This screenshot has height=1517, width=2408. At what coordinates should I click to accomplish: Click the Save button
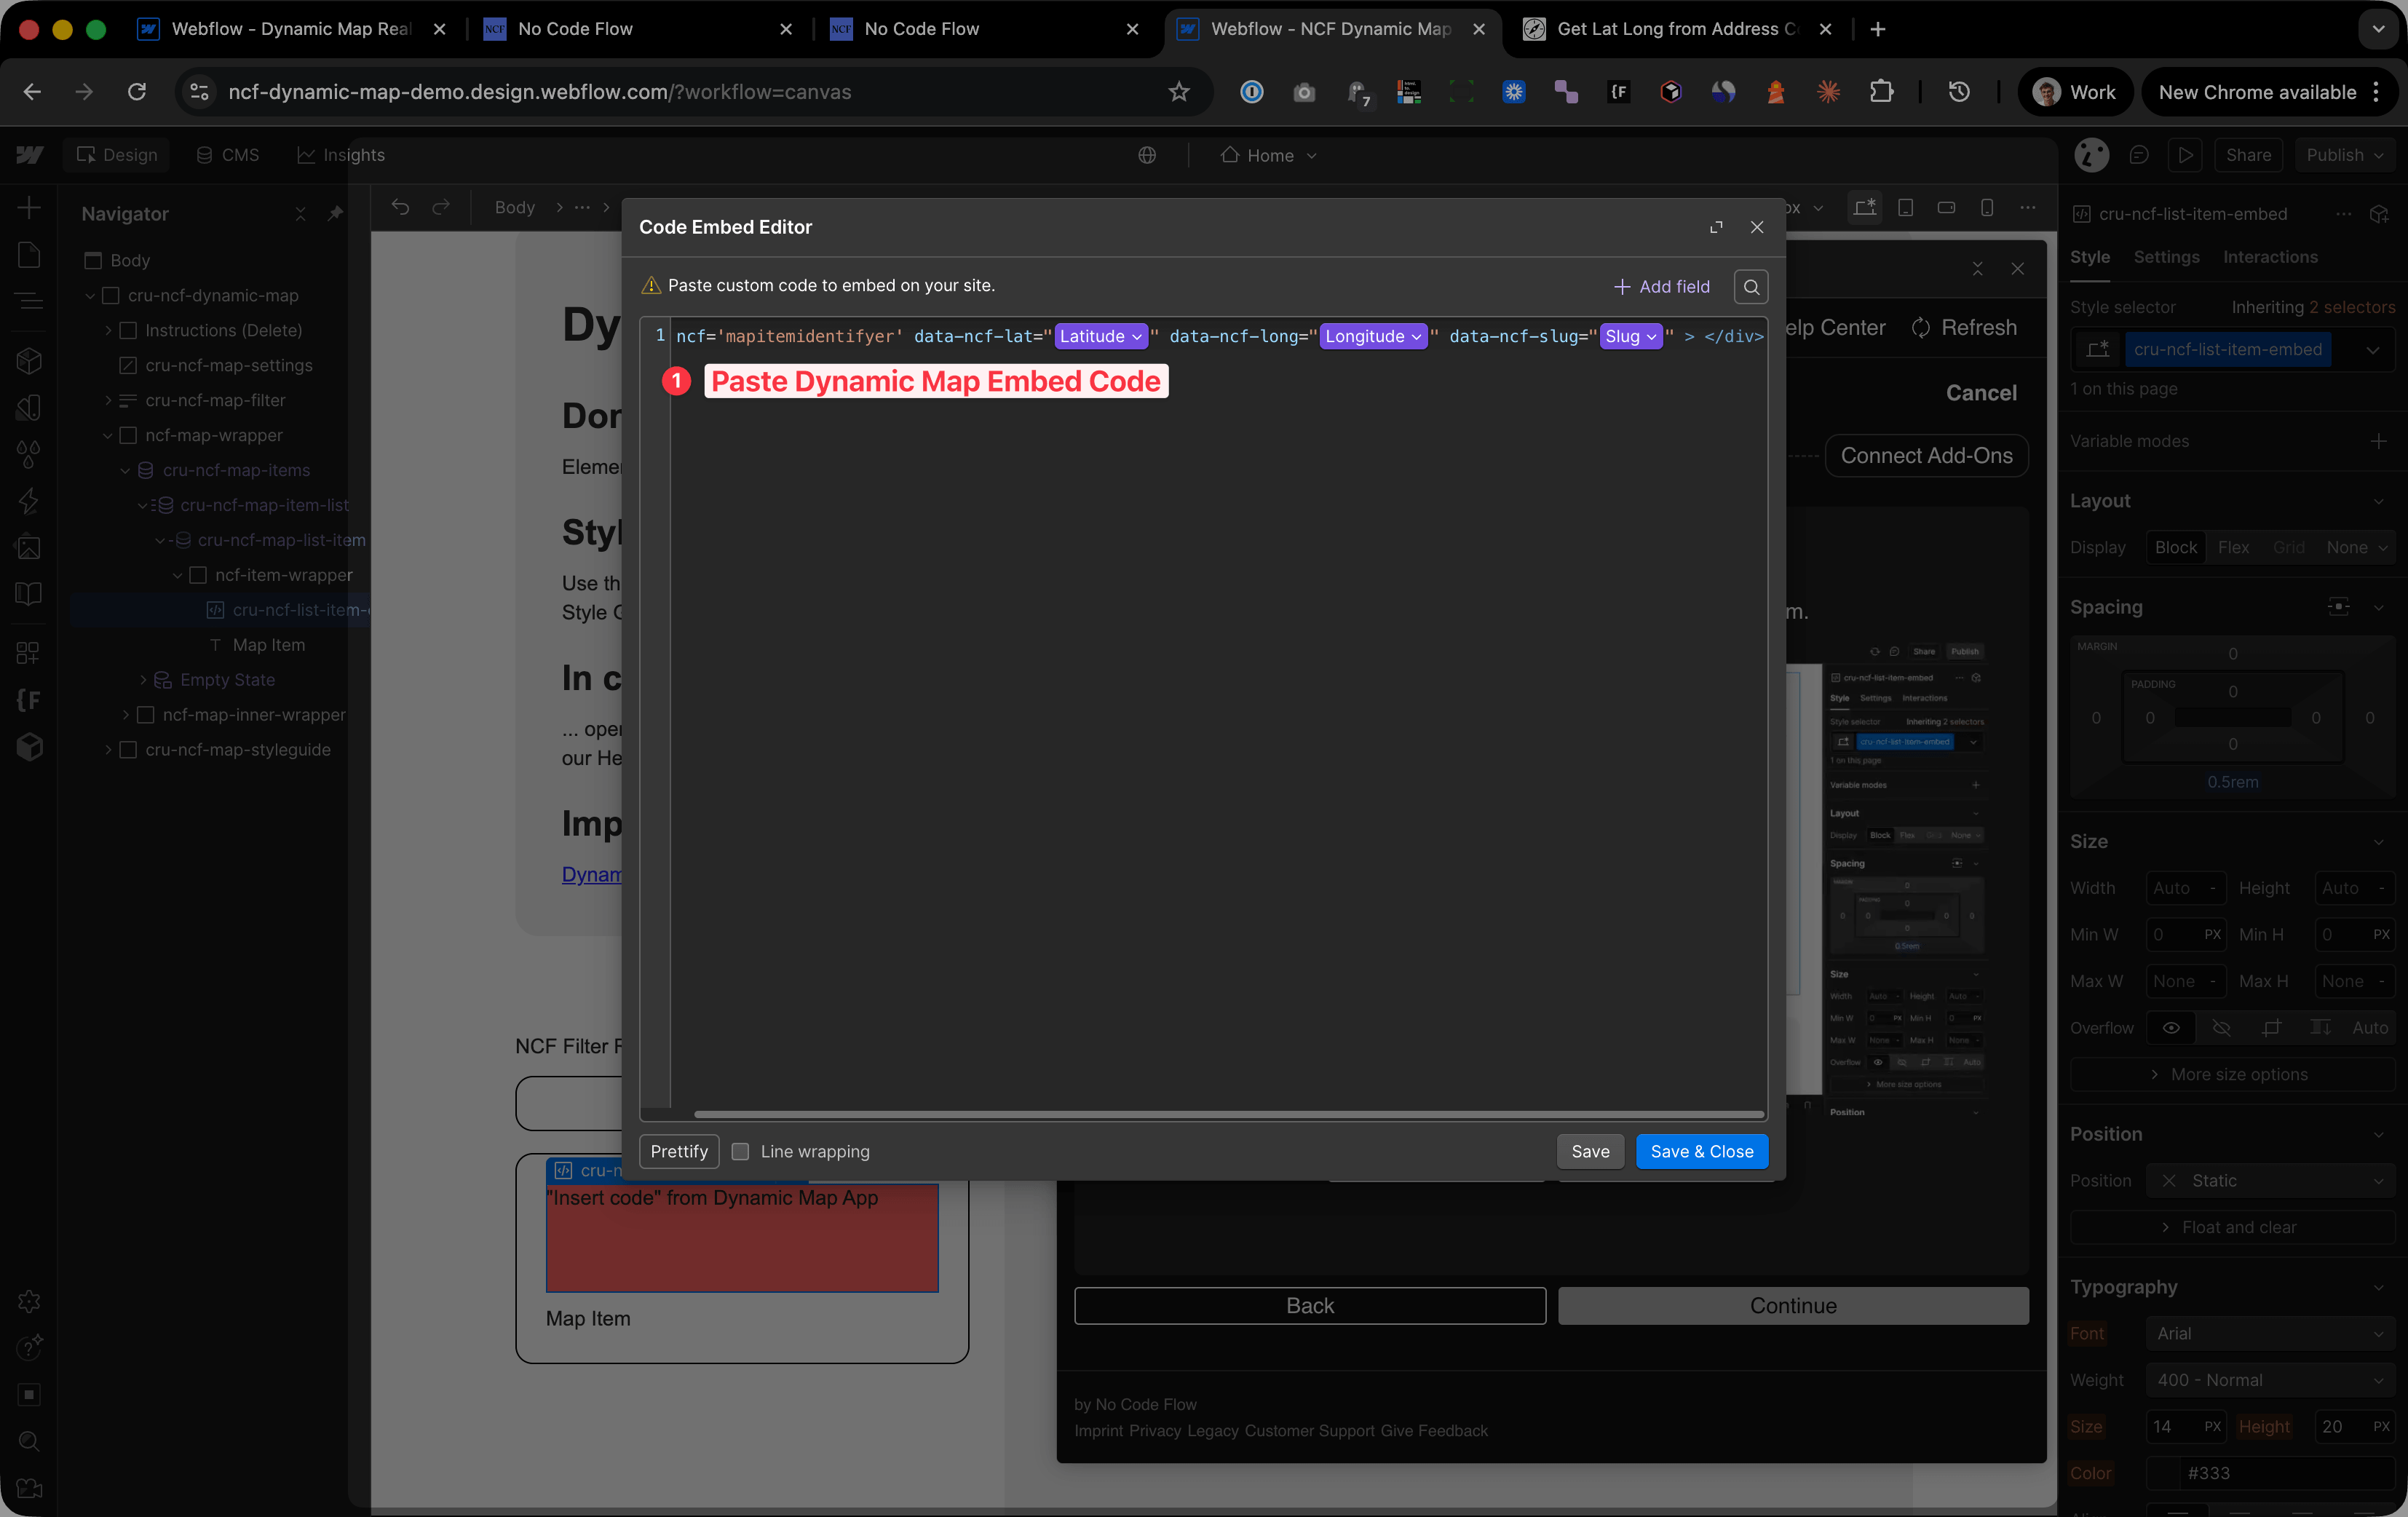pyautogui.click(x=1590, y=1152)
